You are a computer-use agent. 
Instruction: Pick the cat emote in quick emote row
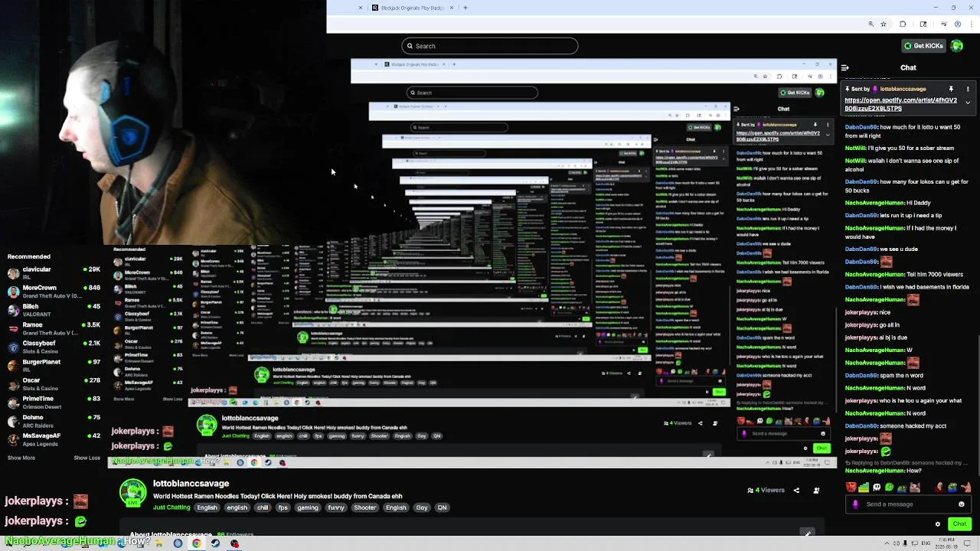(914, 487)
